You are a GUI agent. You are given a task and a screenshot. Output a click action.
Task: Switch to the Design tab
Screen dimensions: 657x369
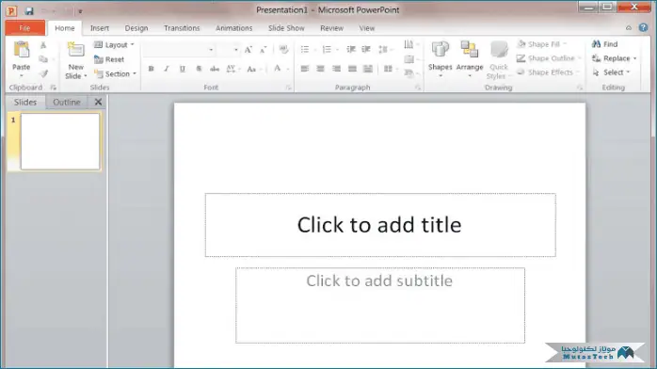point(136,28)
